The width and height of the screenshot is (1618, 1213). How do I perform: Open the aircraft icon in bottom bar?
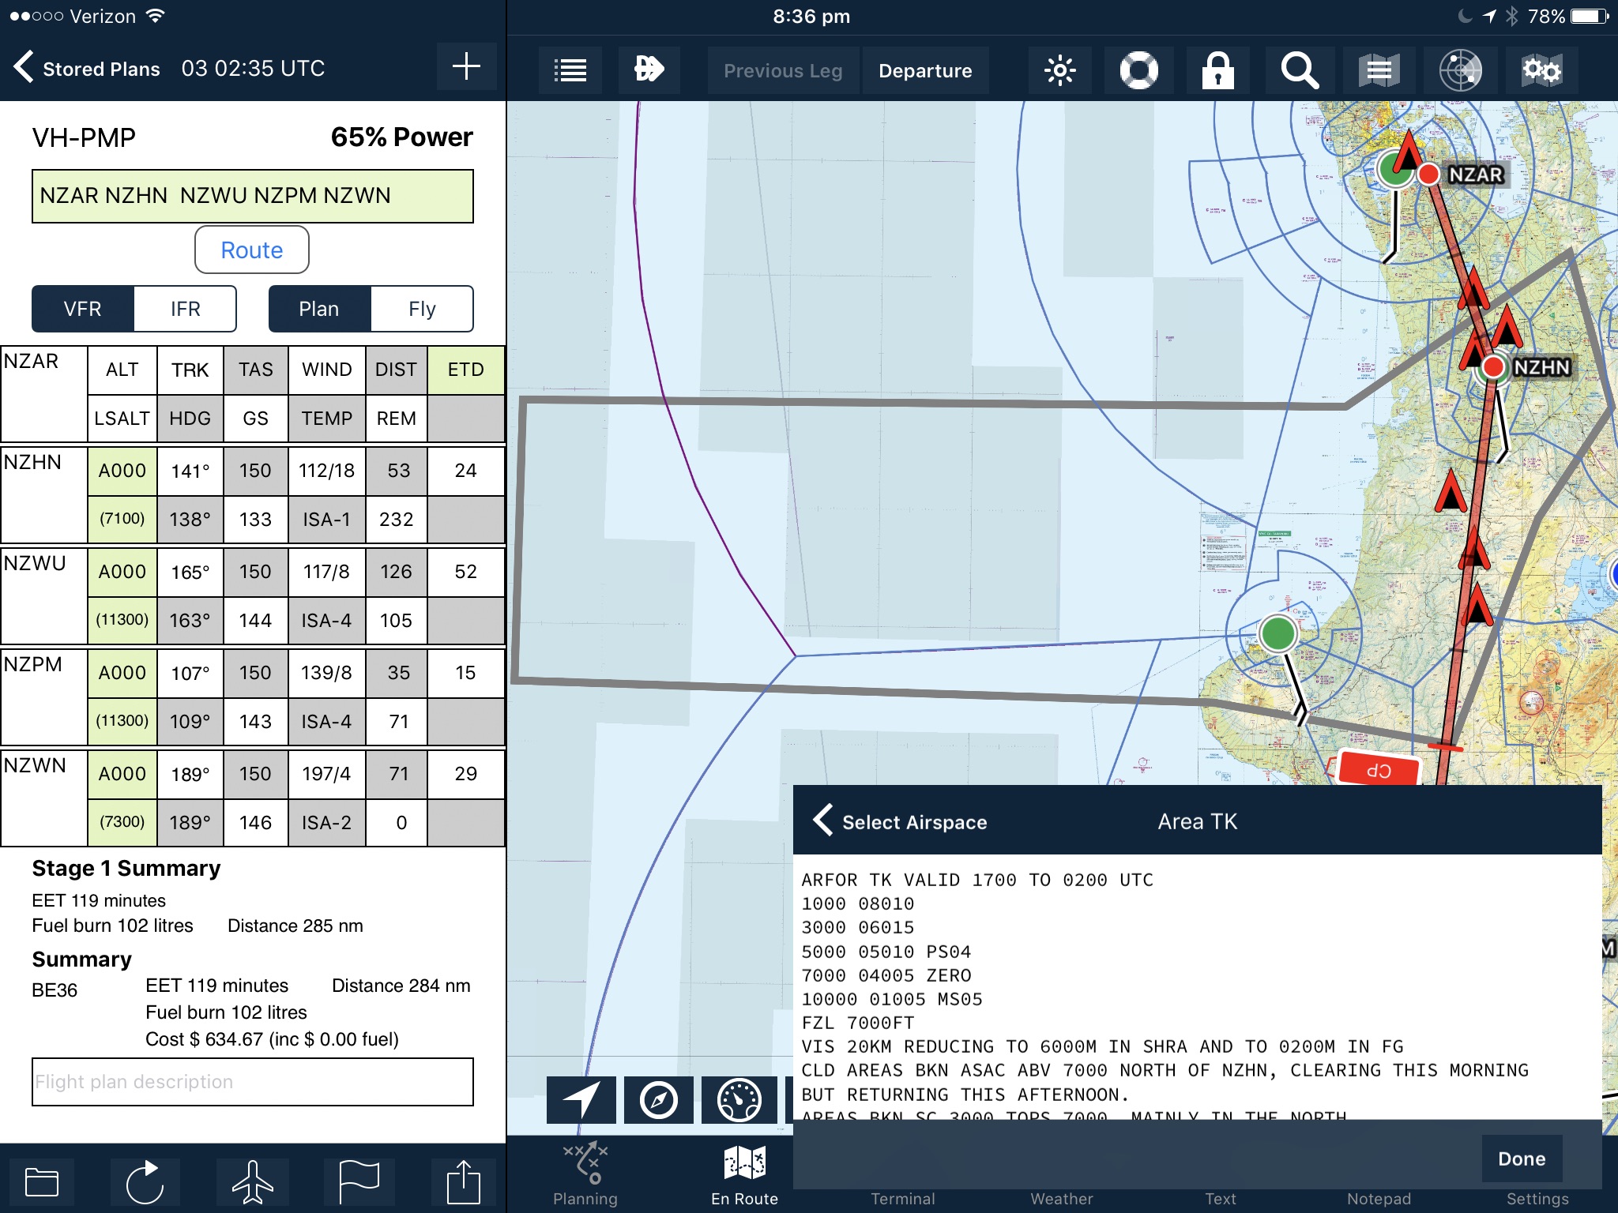point(253,1182)
